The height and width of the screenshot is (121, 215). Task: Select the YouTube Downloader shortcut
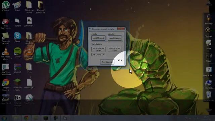pos(6,70)
